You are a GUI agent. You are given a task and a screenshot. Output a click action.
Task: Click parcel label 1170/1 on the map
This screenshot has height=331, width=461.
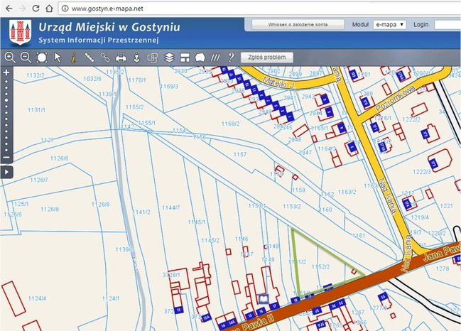[x=137, y=80]
